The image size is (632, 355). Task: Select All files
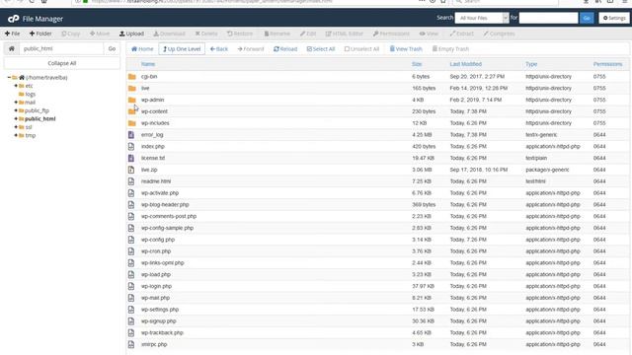point(320,48)
